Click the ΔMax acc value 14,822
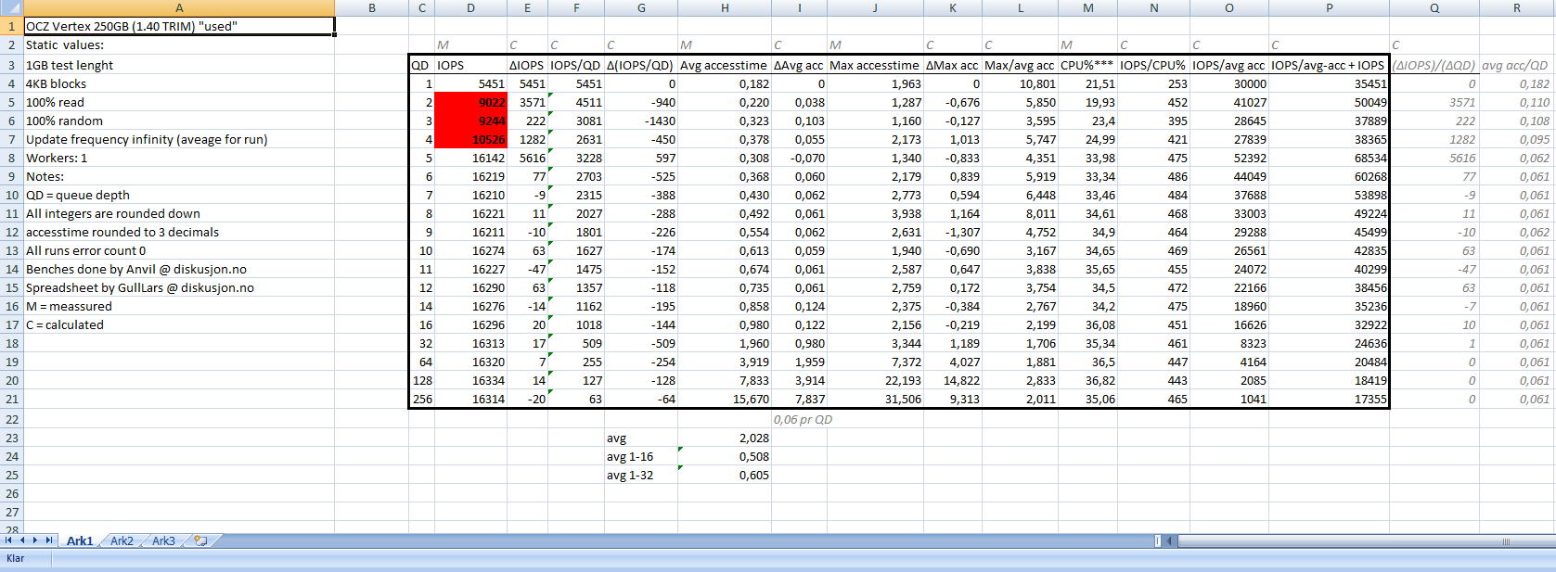The width and height of the screenshot is (1556, 572). click(x=952, y=380)
